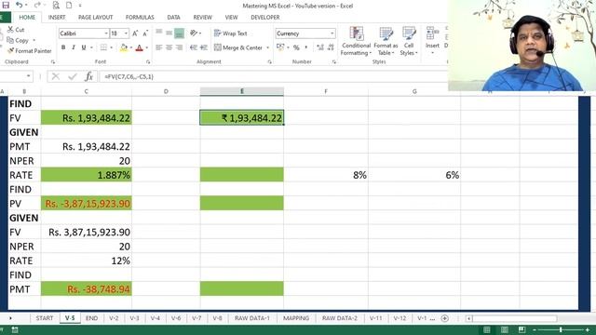Viewport: 596px width, 335px height.
Task: Apply the red Font Color
Action: [x=139, y=47]
